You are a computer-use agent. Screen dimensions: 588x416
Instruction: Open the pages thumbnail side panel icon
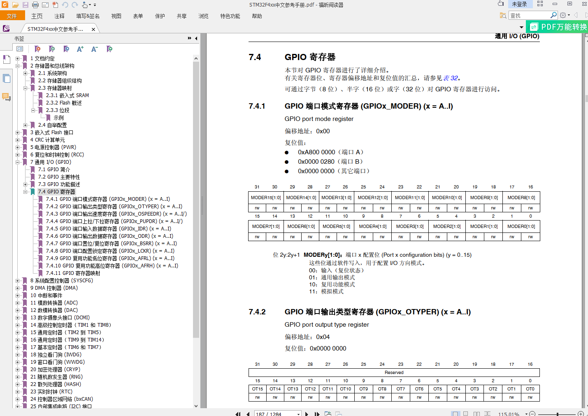pyautogui.click(x=7, y=78)
